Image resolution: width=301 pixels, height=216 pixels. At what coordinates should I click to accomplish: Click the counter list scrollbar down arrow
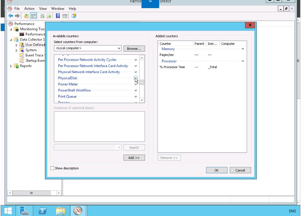tap(142, 100)
